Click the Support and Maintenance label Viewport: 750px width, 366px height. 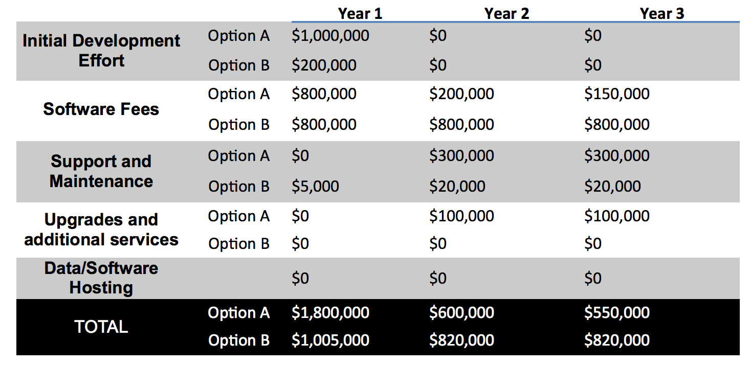[101, 171]
